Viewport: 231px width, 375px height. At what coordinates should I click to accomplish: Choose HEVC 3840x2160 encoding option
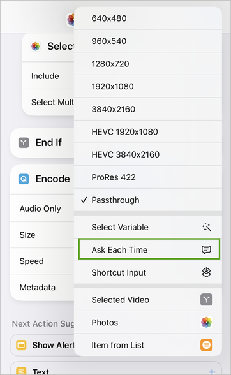pyautogui.click(x=148, y=154)
